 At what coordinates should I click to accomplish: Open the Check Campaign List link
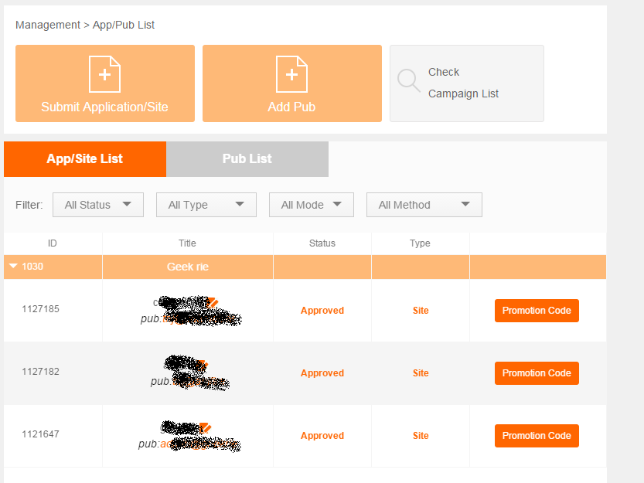click(463, 83)
